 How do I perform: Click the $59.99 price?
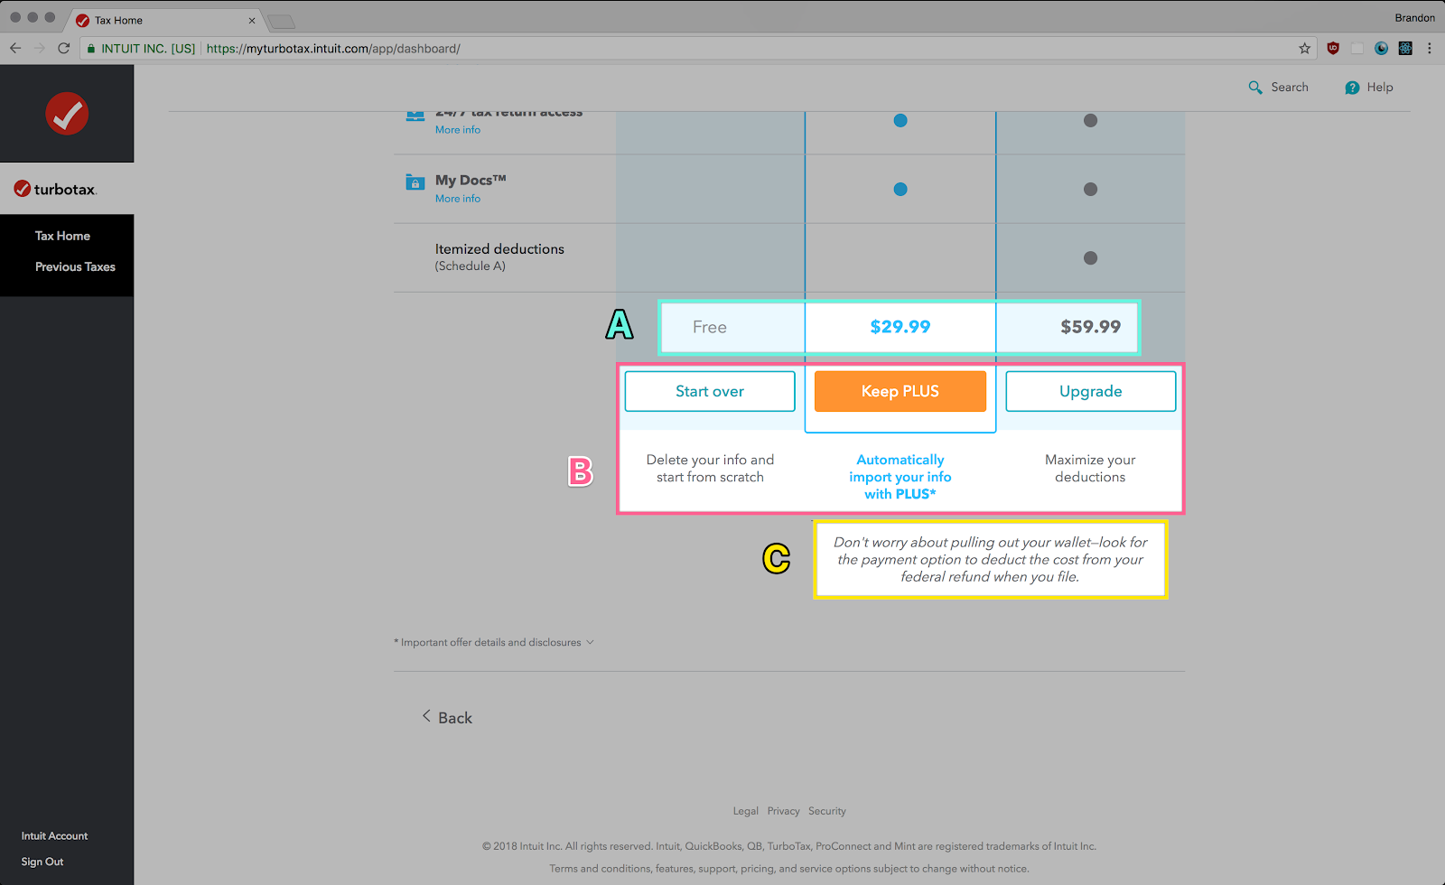[x=1091, y=327]
